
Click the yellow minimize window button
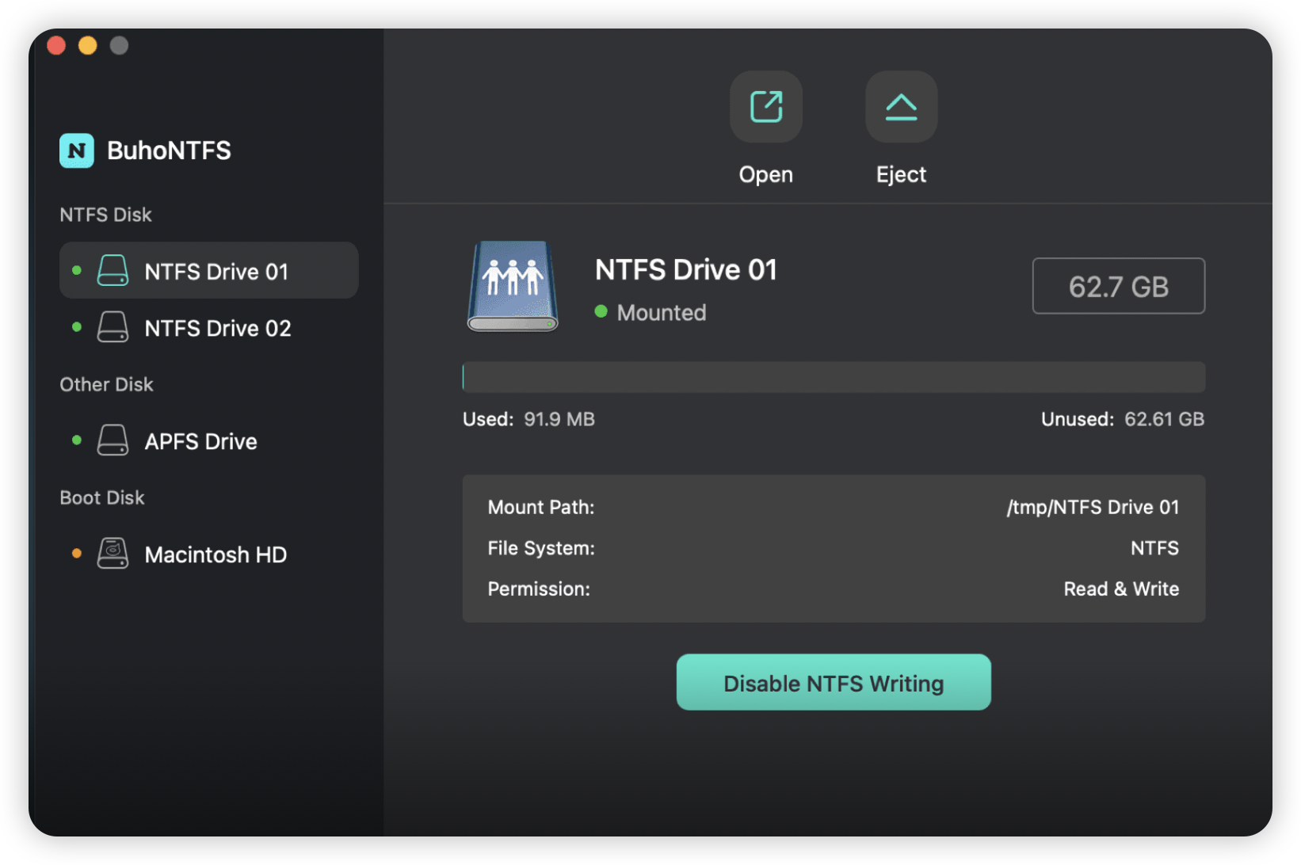point(88,45)
